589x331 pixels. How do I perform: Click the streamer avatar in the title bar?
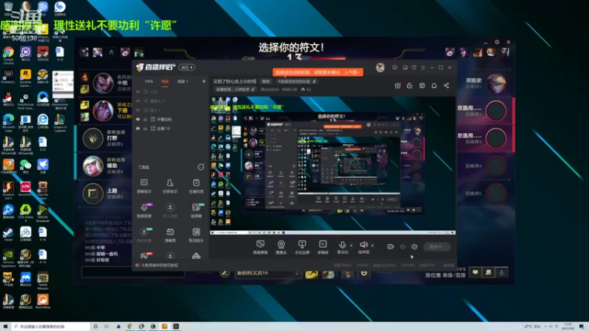[380, 68]
